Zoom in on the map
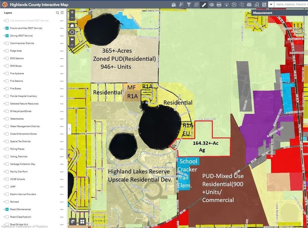The height and width of the screenshot is (228, 308). [72, 12]
